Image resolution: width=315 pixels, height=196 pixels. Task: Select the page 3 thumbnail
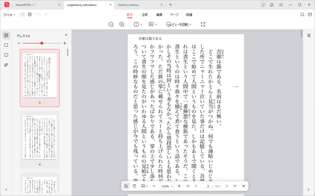(40, 78)
